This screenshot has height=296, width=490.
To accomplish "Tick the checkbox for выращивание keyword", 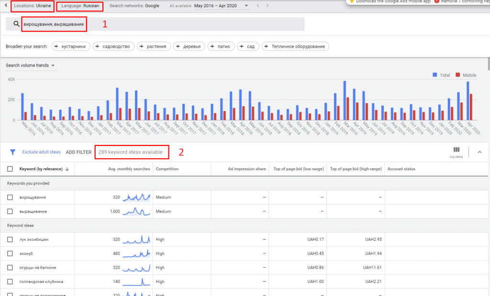I will pos(10,211).
